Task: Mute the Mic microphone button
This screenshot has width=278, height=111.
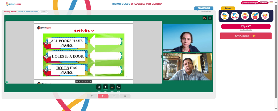Action: (x=105, y=87)
